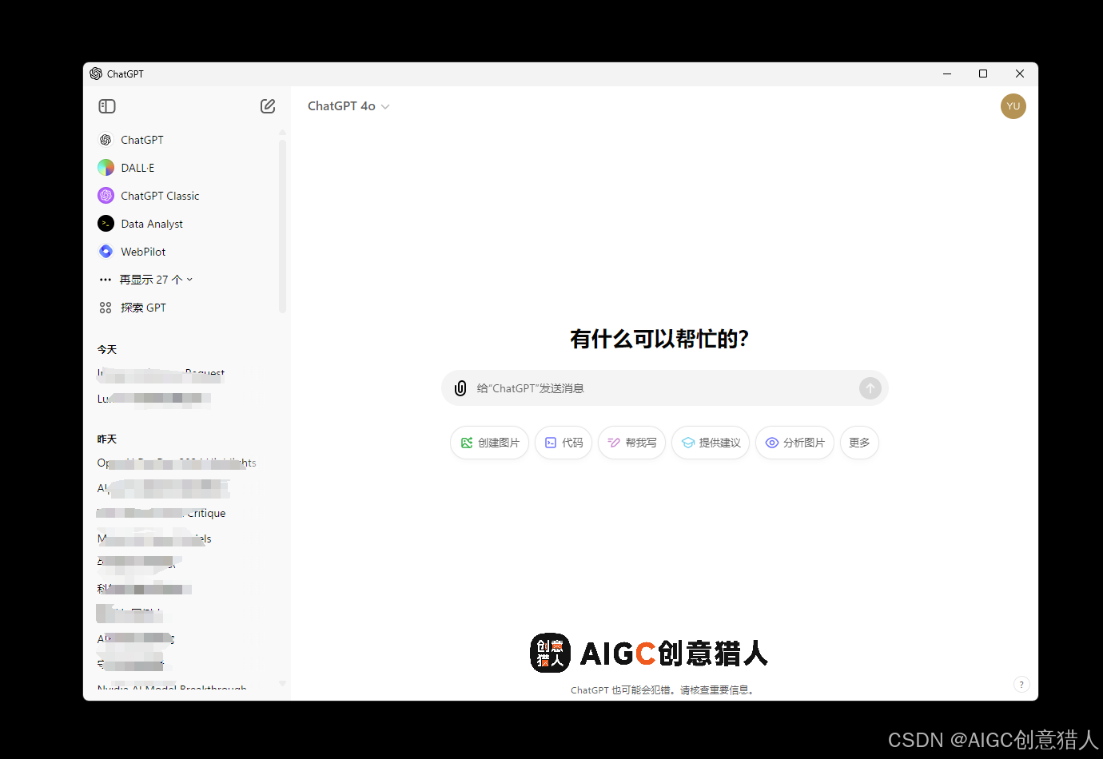The height and width of the screenshot is (759, 1103).
Task: Maximize the ChatGPT window
Action: point(983,74)
